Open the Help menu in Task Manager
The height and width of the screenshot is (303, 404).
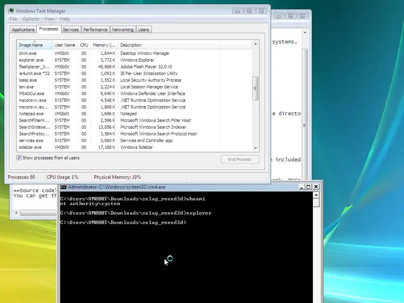65,19
